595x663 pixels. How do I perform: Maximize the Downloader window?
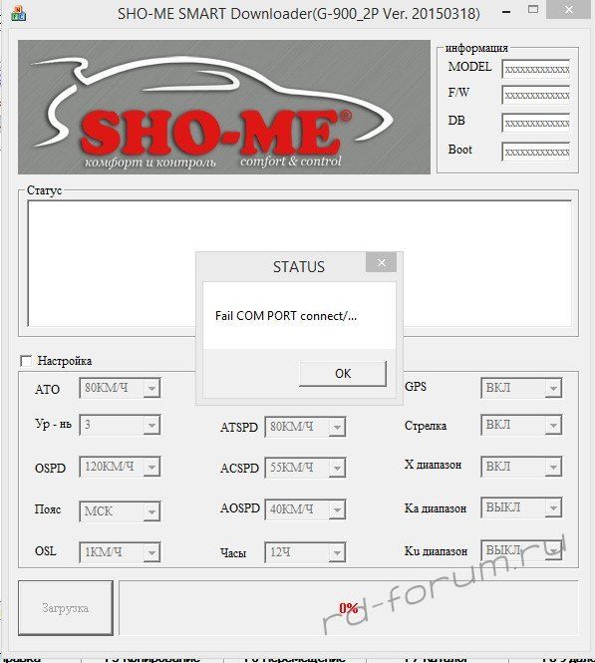coord(533,10)
